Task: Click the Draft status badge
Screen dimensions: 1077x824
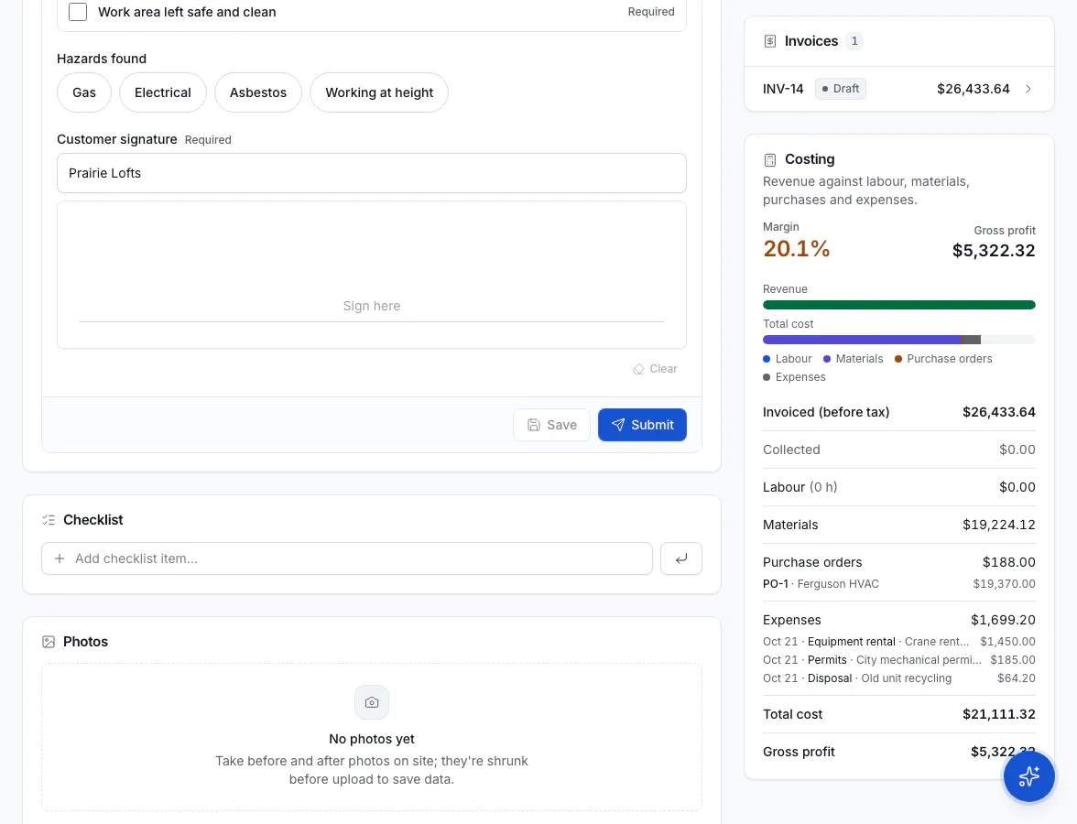Action: [841, 89]
